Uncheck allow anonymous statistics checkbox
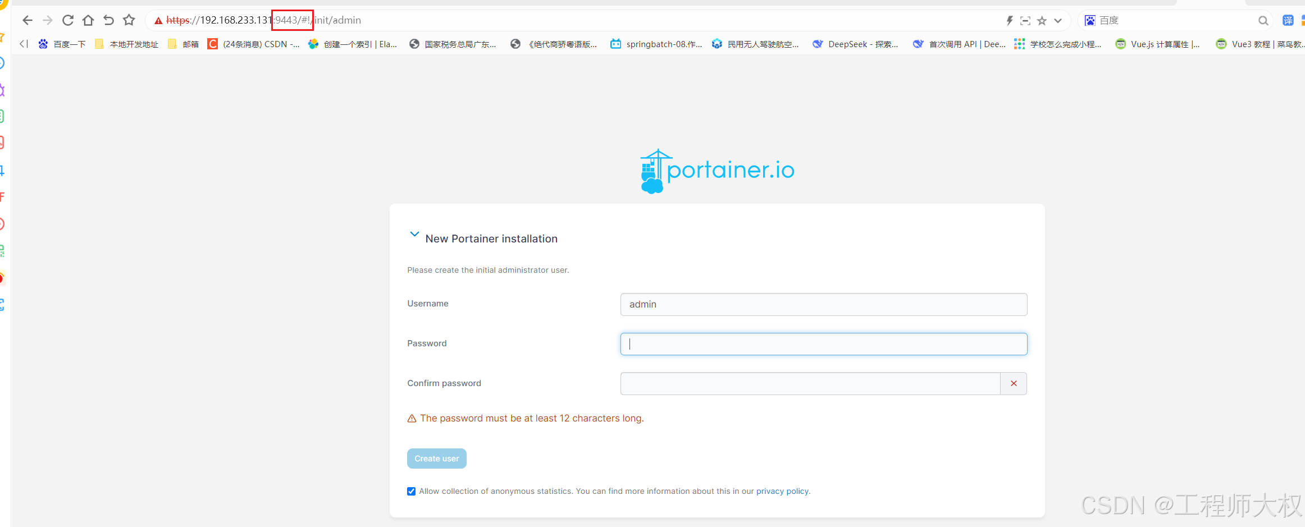This screenshot has height=527, width=1305. (412, 491)
